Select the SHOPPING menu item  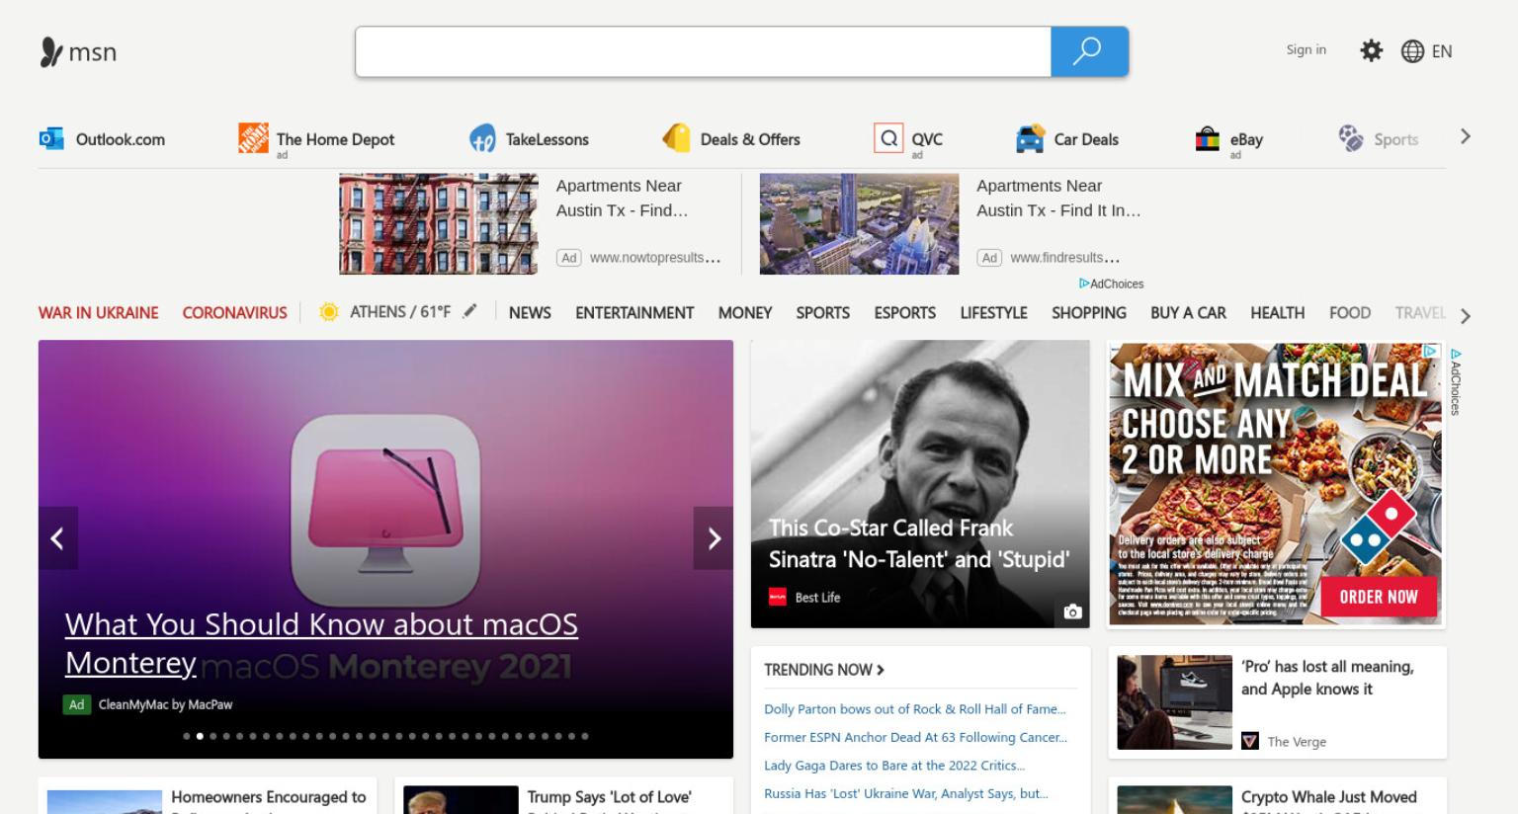(x=1088, y=313)
